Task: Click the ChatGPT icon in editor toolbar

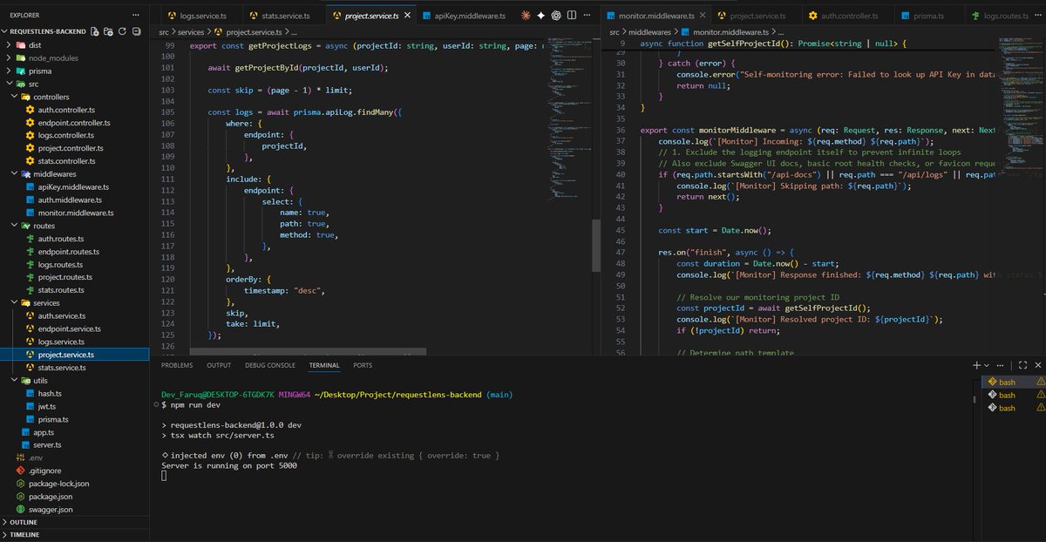Action: (557, 16)
